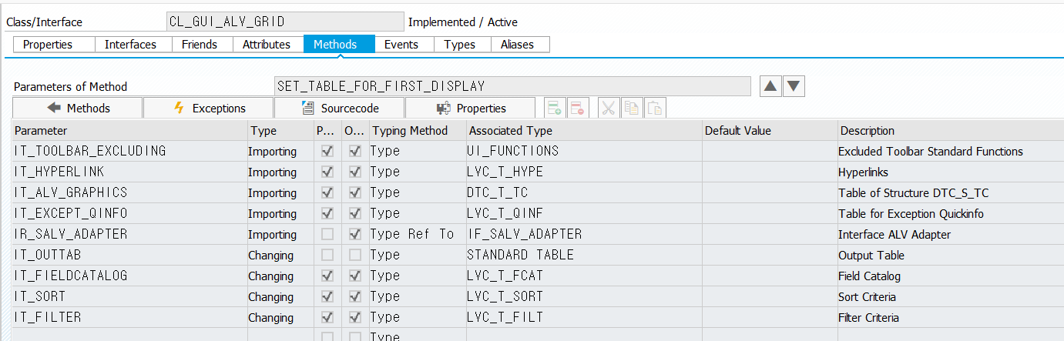This screenshot has height=341, width=1064.
Task: Click associated type DTC_T_TC
Action: click(584, 192)
